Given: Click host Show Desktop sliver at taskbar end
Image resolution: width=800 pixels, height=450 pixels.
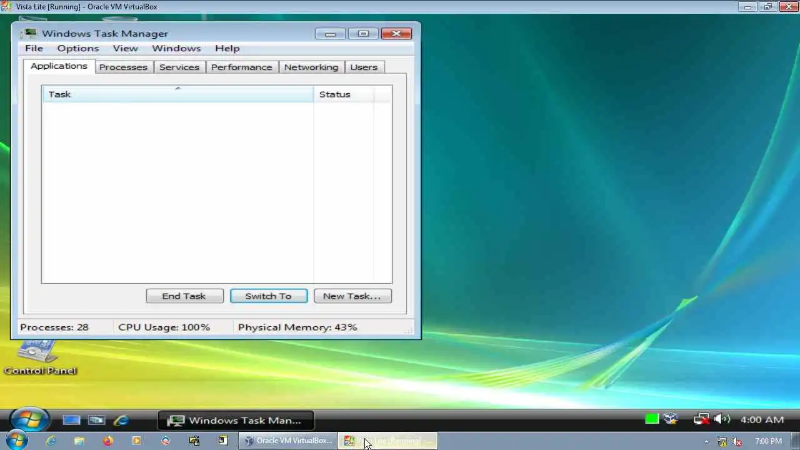Looking at the screenshot, I should (x=795, y=441).
